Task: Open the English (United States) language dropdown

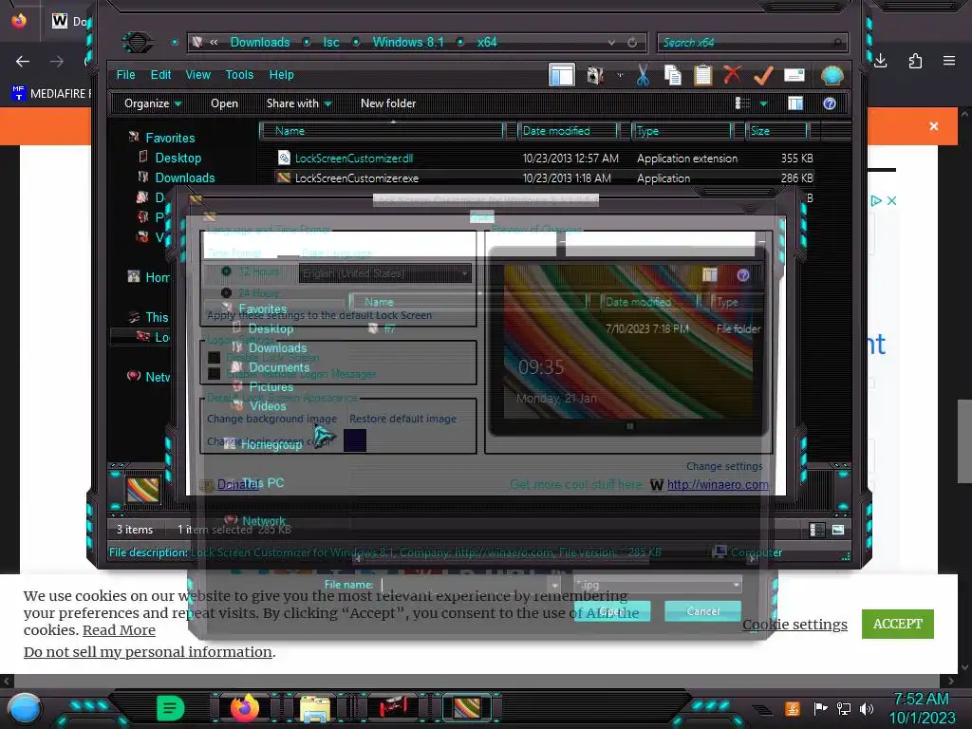Action: coord(385,273)
